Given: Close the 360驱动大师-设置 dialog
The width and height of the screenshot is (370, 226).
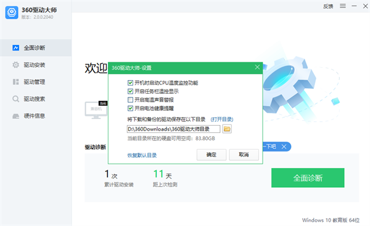Looking at the screenshot, I should click(257, 67).
